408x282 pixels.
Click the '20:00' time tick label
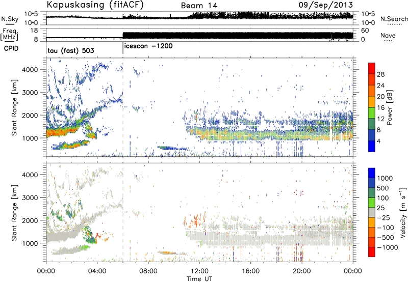[x=301, y=271]
